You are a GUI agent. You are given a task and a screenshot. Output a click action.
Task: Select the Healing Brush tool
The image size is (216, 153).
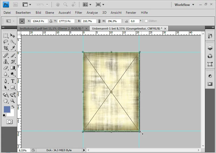coord(5,55)
